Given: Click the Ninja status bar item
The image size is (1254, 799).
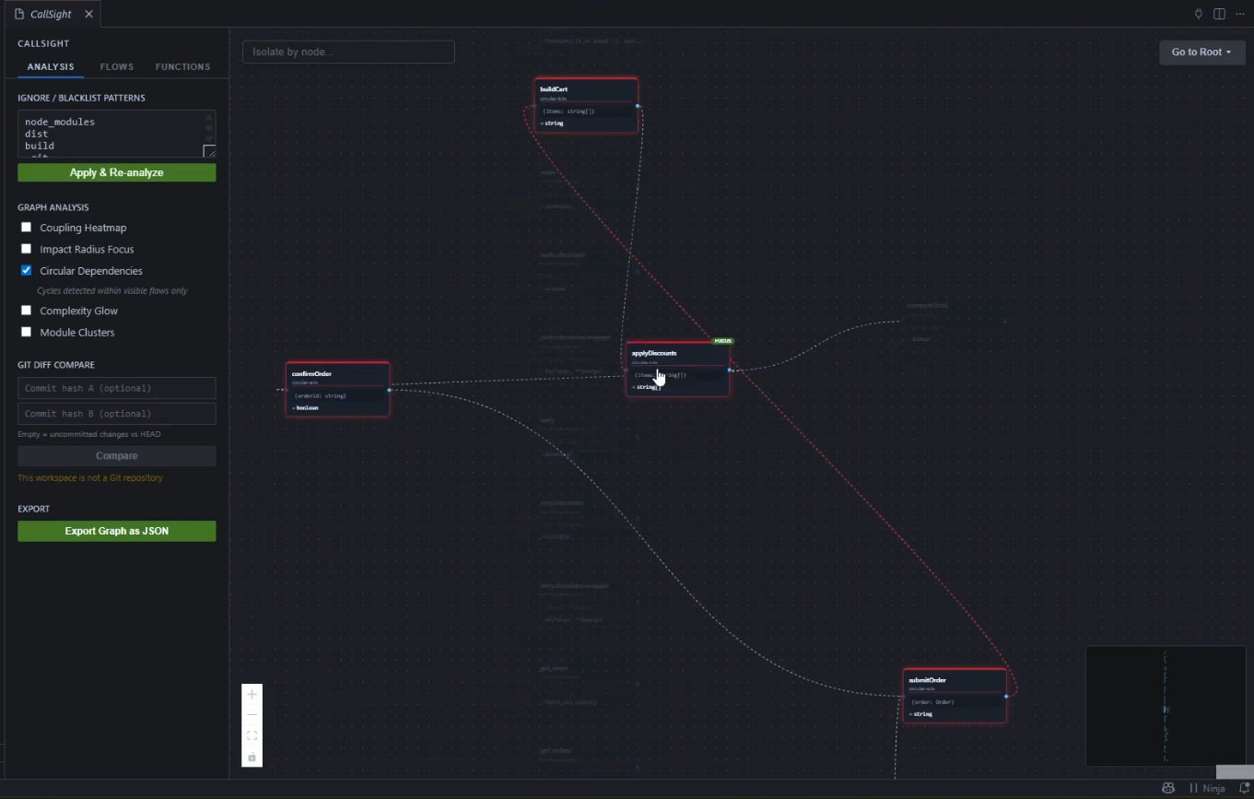Looking at the screenshot, I should tap(1208, 788).
